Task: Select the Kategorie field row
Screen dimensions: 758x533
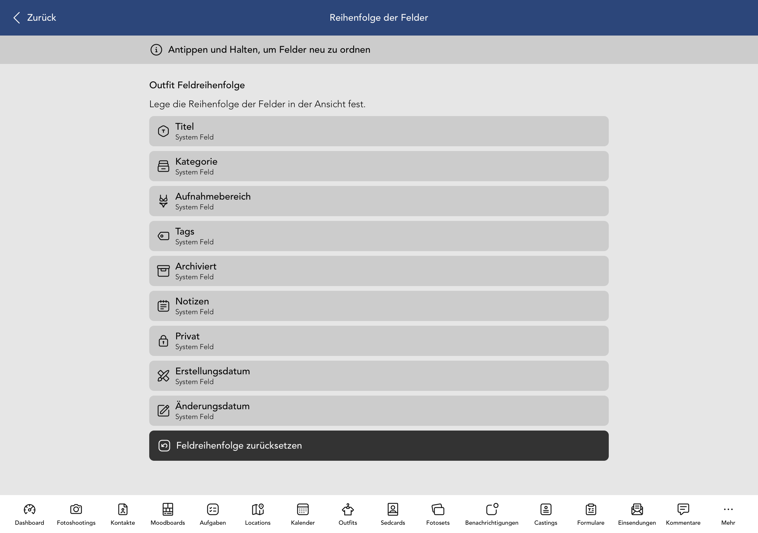Action: [379, 166]
